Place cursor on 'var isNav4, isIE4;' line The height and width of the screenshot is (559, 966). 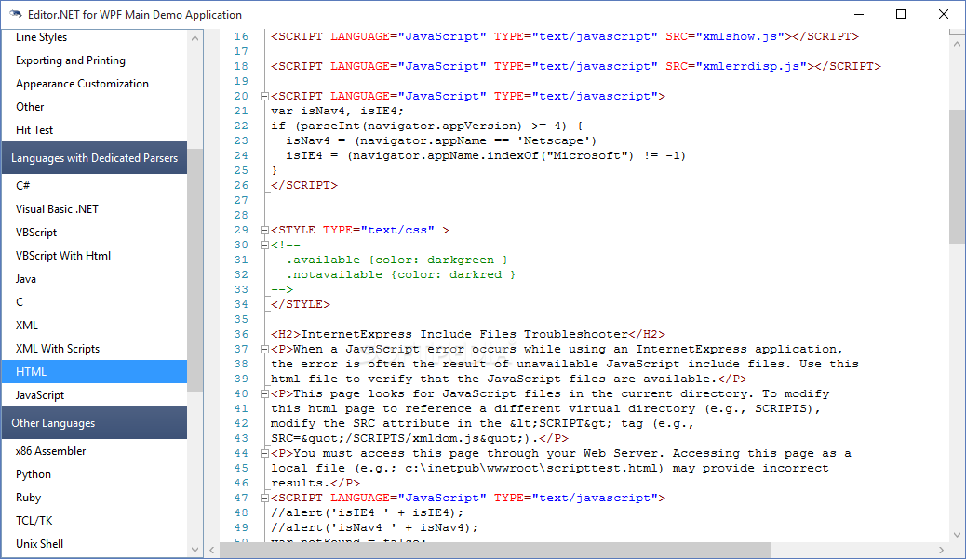(337, 112)
